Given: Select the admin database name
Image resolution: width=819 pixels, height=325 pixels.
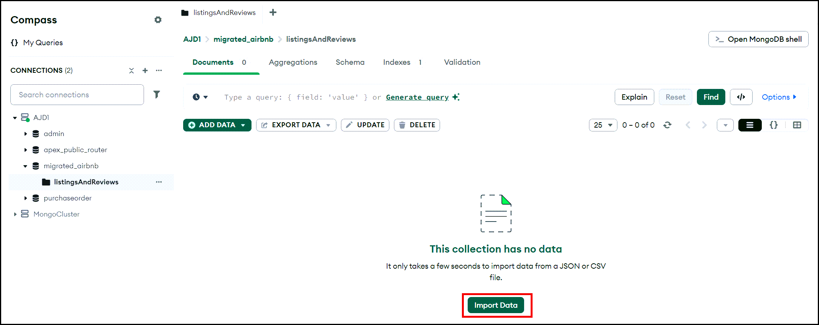Looking at the screenshot, I should point(54,134).
